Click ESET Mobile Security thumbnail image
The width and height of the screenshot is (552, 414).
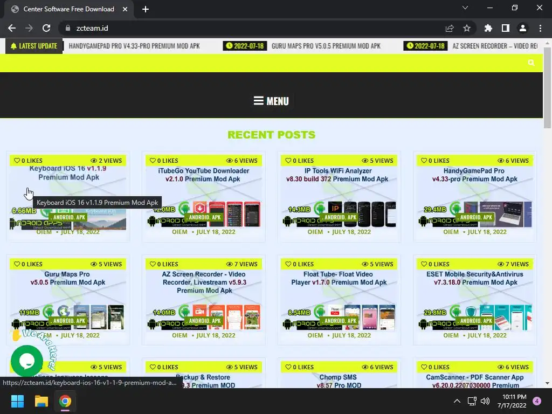click(498, 317)
